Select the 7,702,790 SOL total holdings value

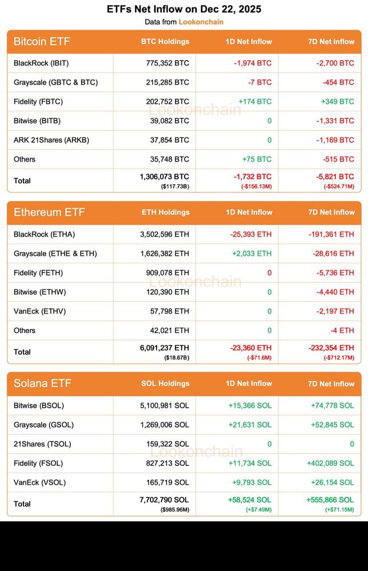click(164, 500)
